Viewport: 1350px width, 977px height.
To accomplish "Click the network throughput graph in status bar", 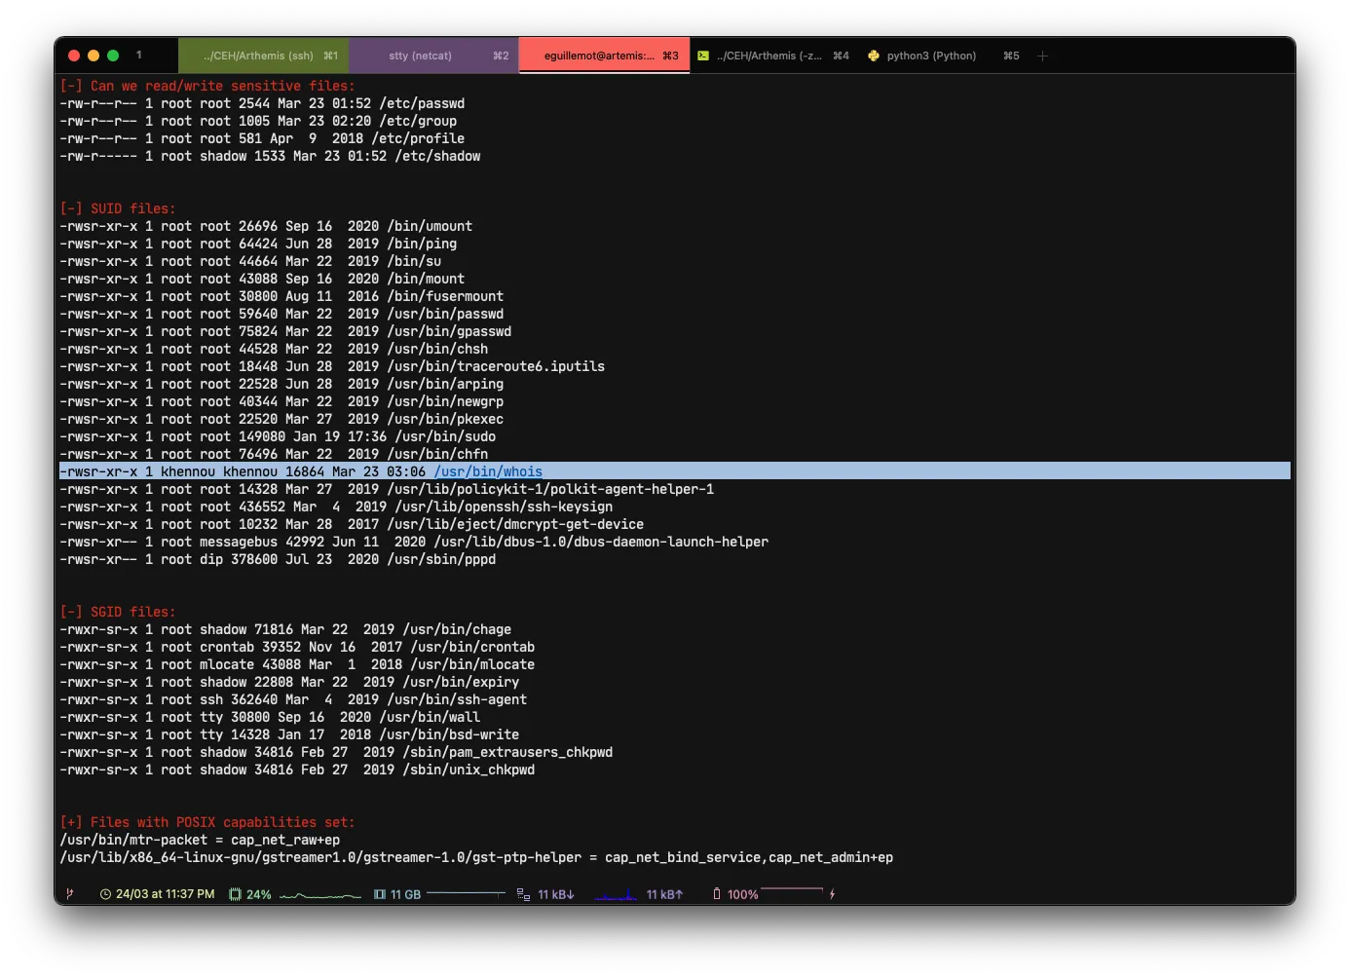I will coord(616,895).
